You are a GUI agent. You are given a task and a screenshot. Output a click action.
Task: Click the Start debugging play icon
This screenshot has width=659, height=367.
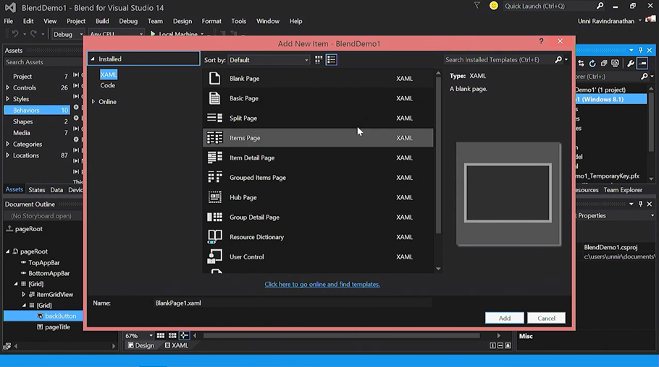(x=153, y=33)
